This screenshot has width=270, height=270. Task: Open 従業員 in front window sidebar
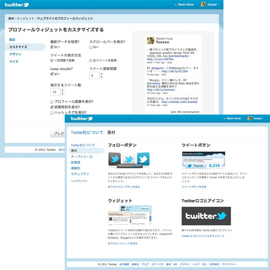75,162
